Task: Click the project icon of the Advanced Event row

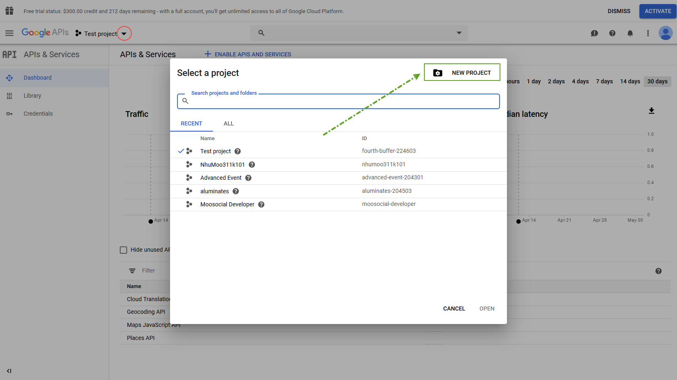Action: (x=189, y=178)
